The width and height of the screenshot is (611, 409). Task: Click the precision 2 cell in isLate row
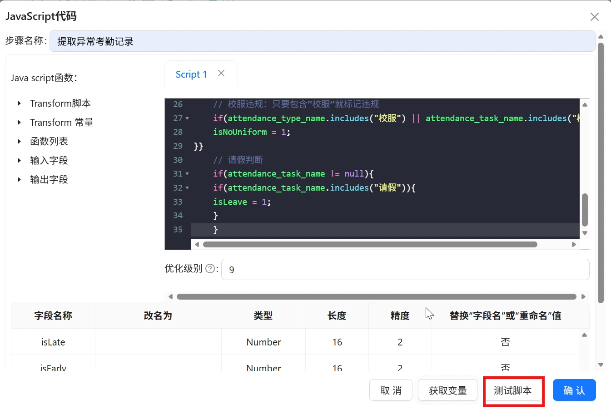click(x=400, y=342)
